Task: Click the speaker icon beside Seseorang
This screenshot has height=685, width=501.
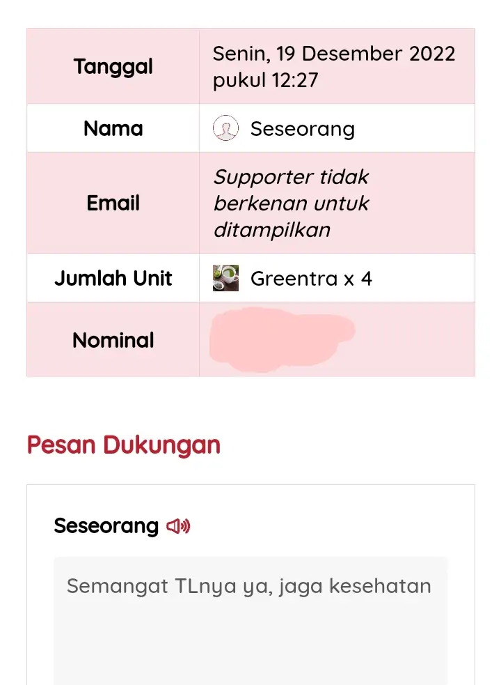Action: [178, 526]
